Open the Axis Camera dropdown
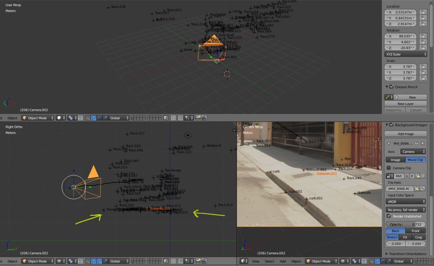 [413, 152]
